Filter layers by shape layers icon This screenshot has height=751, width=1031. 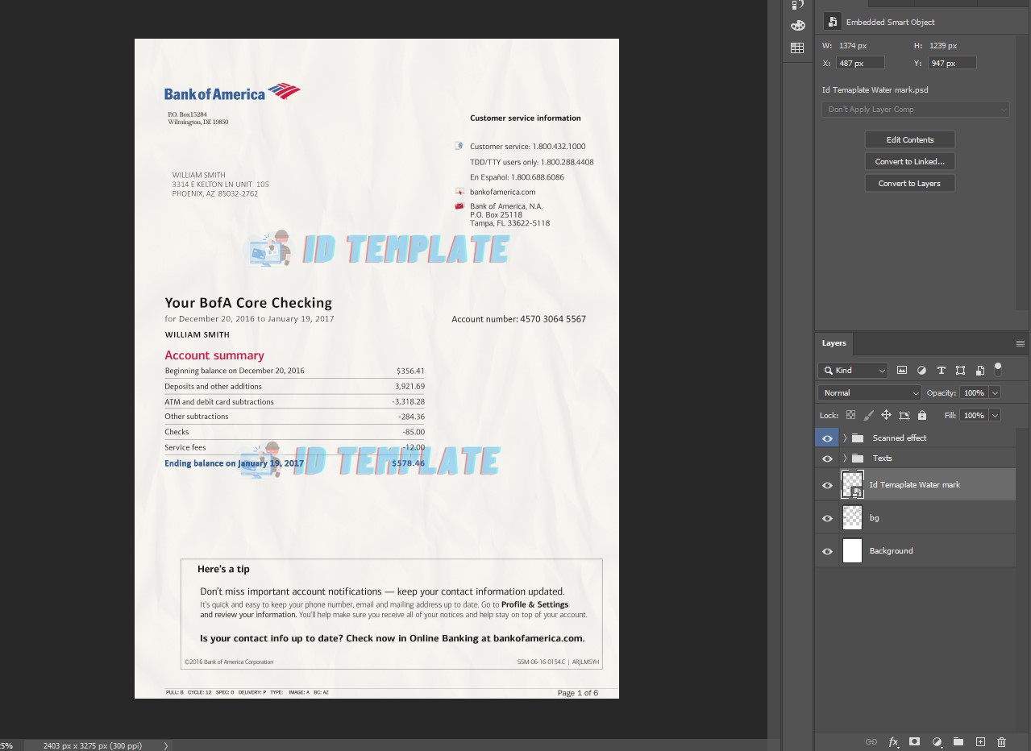(960, 371)
